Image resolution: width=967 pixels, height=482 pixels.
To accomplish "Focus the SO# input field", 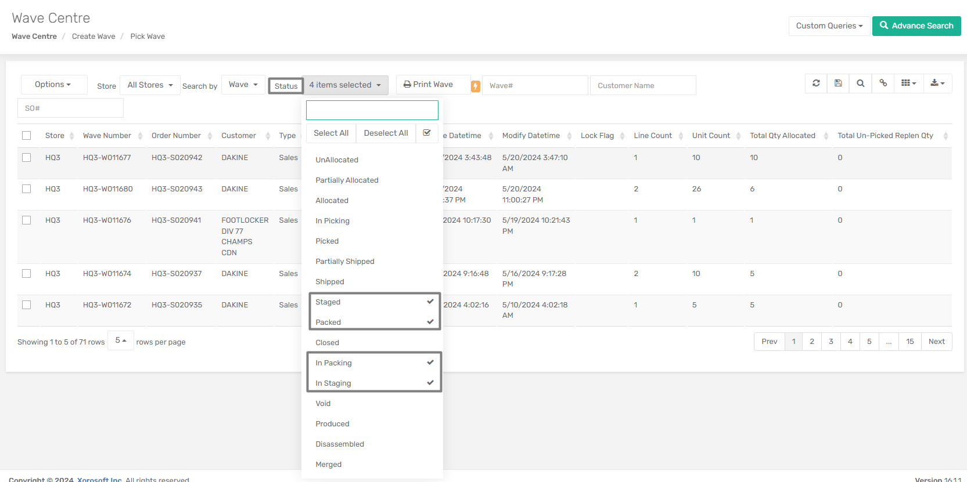I will [x=70, y=108].
